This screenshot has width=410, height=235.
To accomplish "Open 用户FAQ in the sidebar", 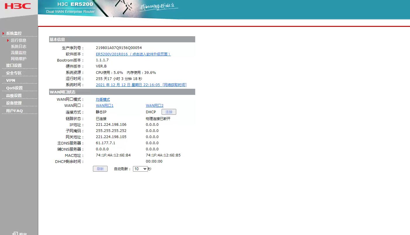I will [14, 111].
